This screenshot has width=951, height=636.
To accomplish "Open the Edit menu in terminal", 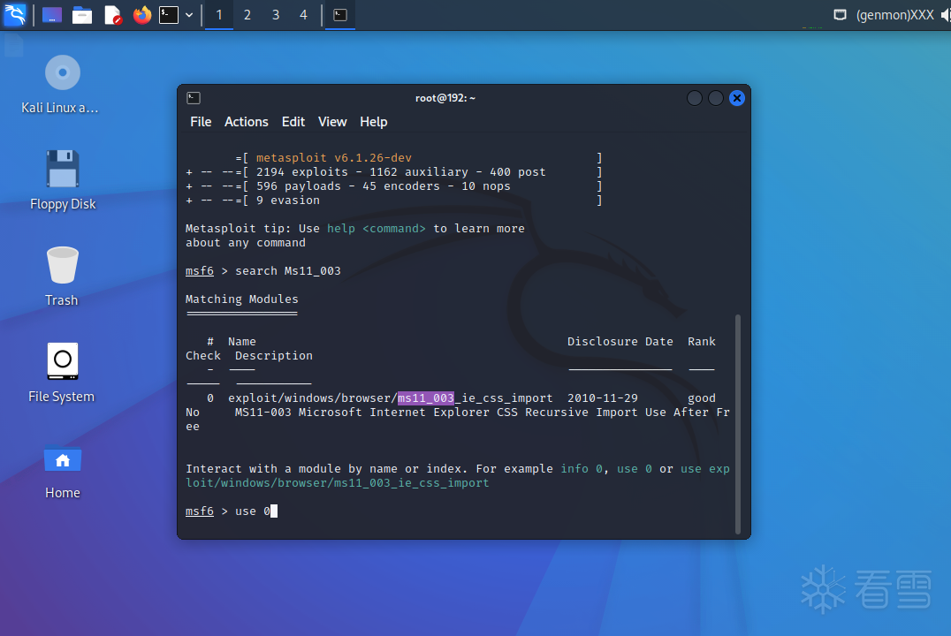I will (293, 122).
